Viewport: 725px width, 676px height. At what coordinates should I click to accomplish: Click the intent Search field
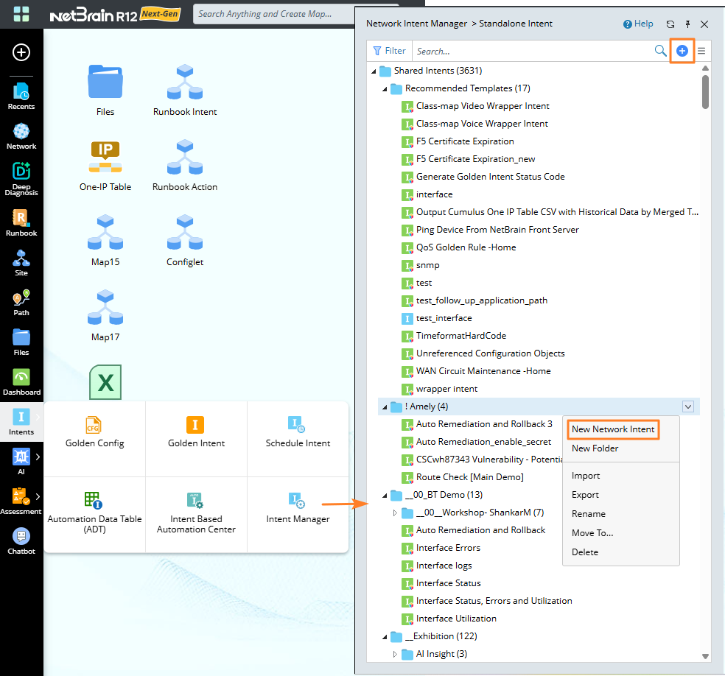click(532, 51)
